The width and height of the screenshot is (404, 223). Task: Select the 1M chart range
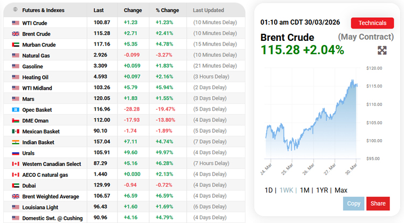305,190
